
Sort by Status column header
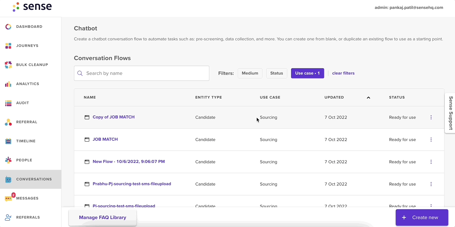click(x=397, y=97)
